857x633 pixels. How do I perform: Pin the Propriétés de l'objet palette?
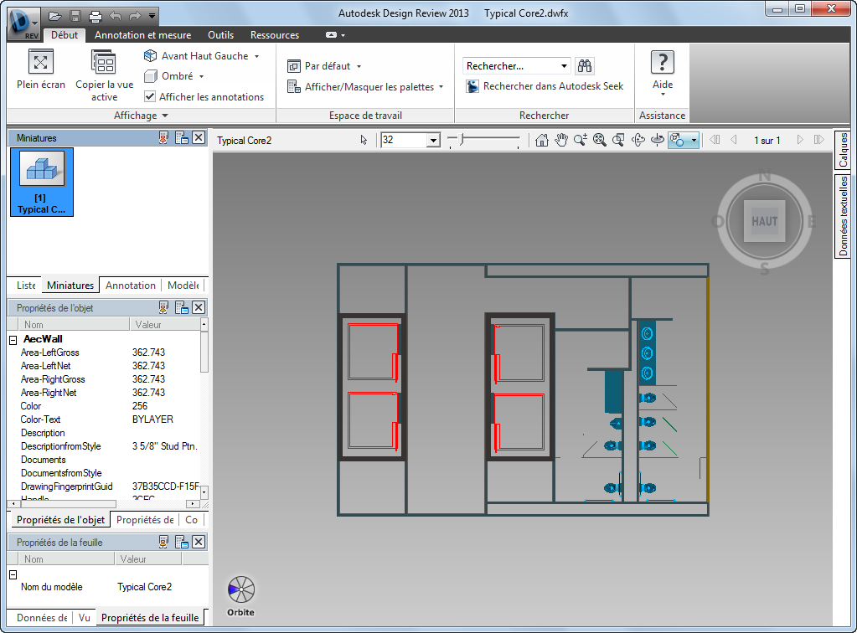click(x=163, y=307)
